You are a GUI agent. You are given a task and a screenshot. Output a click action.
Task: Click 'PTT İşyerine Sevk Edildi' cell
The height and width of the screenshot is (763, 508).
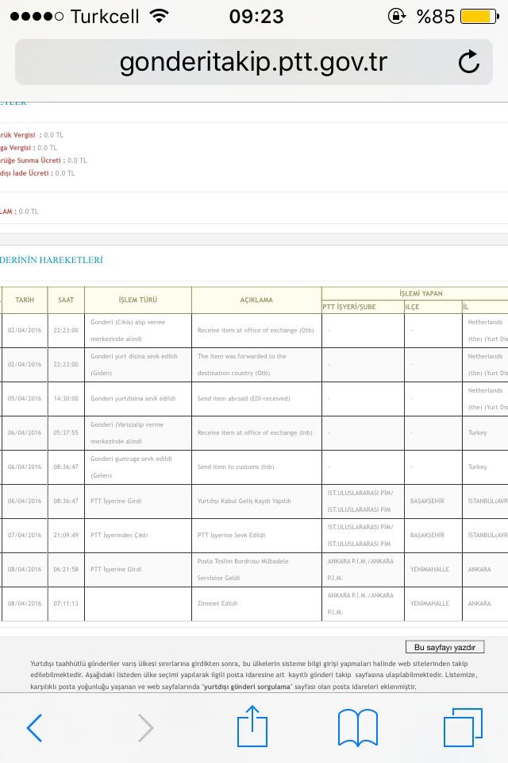pos(256,535)
